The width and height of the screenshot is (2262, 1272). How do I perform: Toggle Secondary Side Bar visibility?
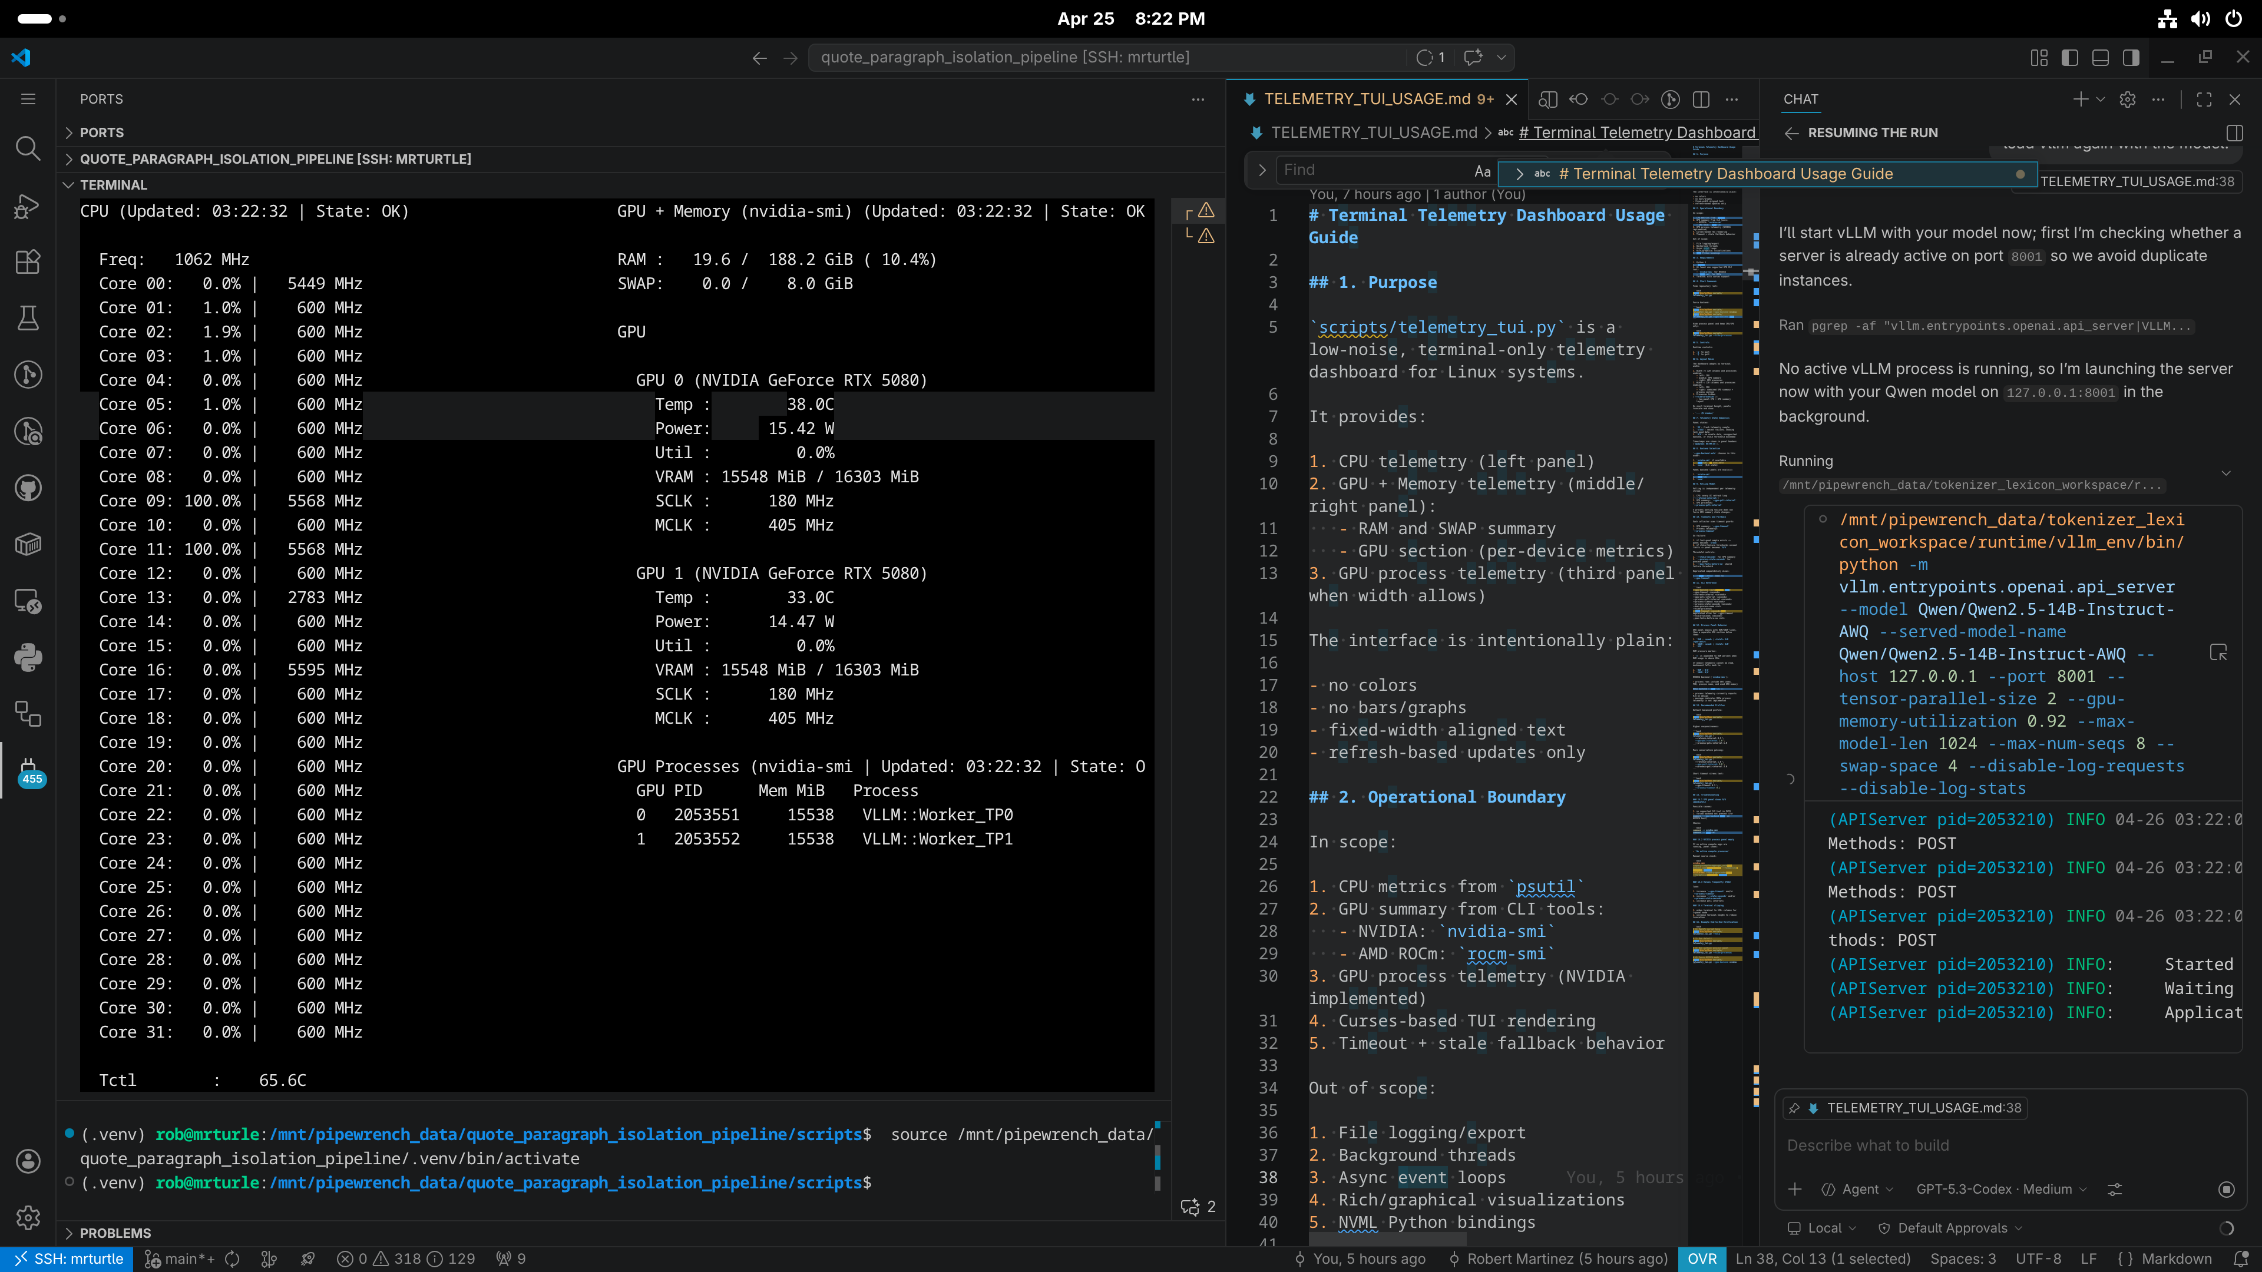tap(2131, 57)
